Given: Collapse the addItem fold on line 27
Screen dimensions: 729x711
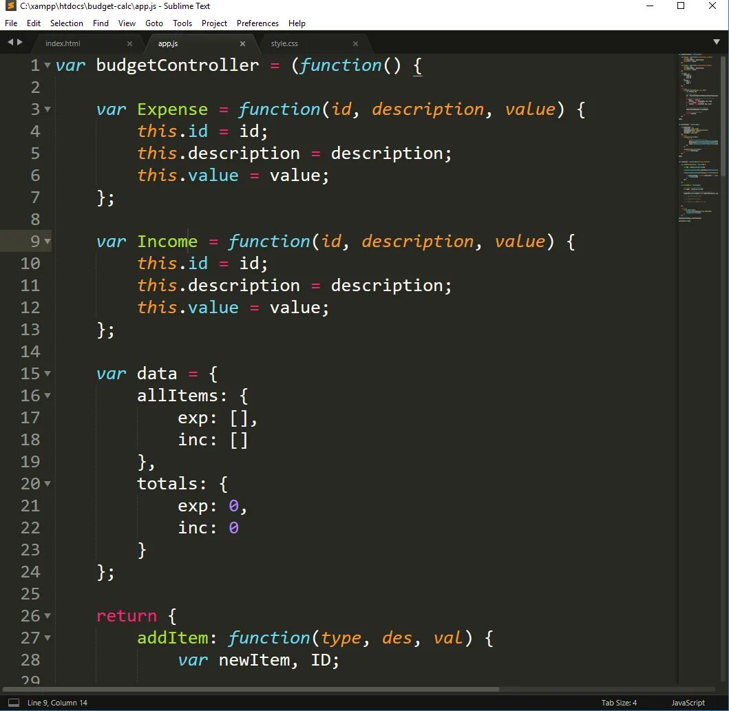Looking at the screenshot, I should click(47, 638).
